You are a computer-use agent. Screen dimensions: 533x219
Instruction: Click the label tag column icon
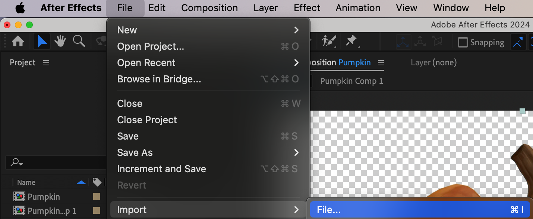click(97, 182)
